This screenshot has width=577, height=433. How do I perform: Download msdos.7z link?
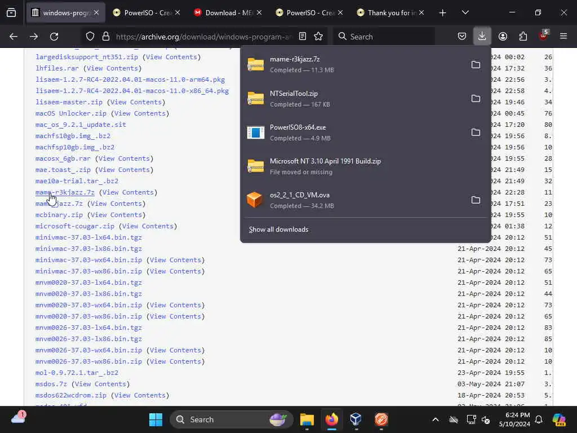tap(51, 384)
